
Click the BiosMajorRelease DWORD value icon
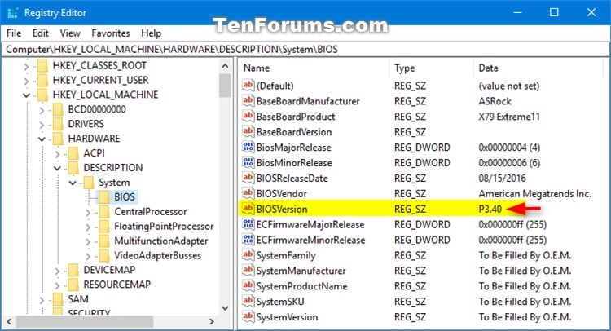coord(248,147)
